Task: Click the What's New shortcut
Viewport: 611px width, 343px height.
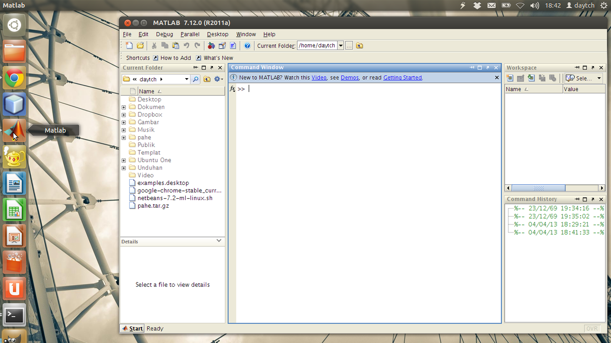Action: click(215, 58)
